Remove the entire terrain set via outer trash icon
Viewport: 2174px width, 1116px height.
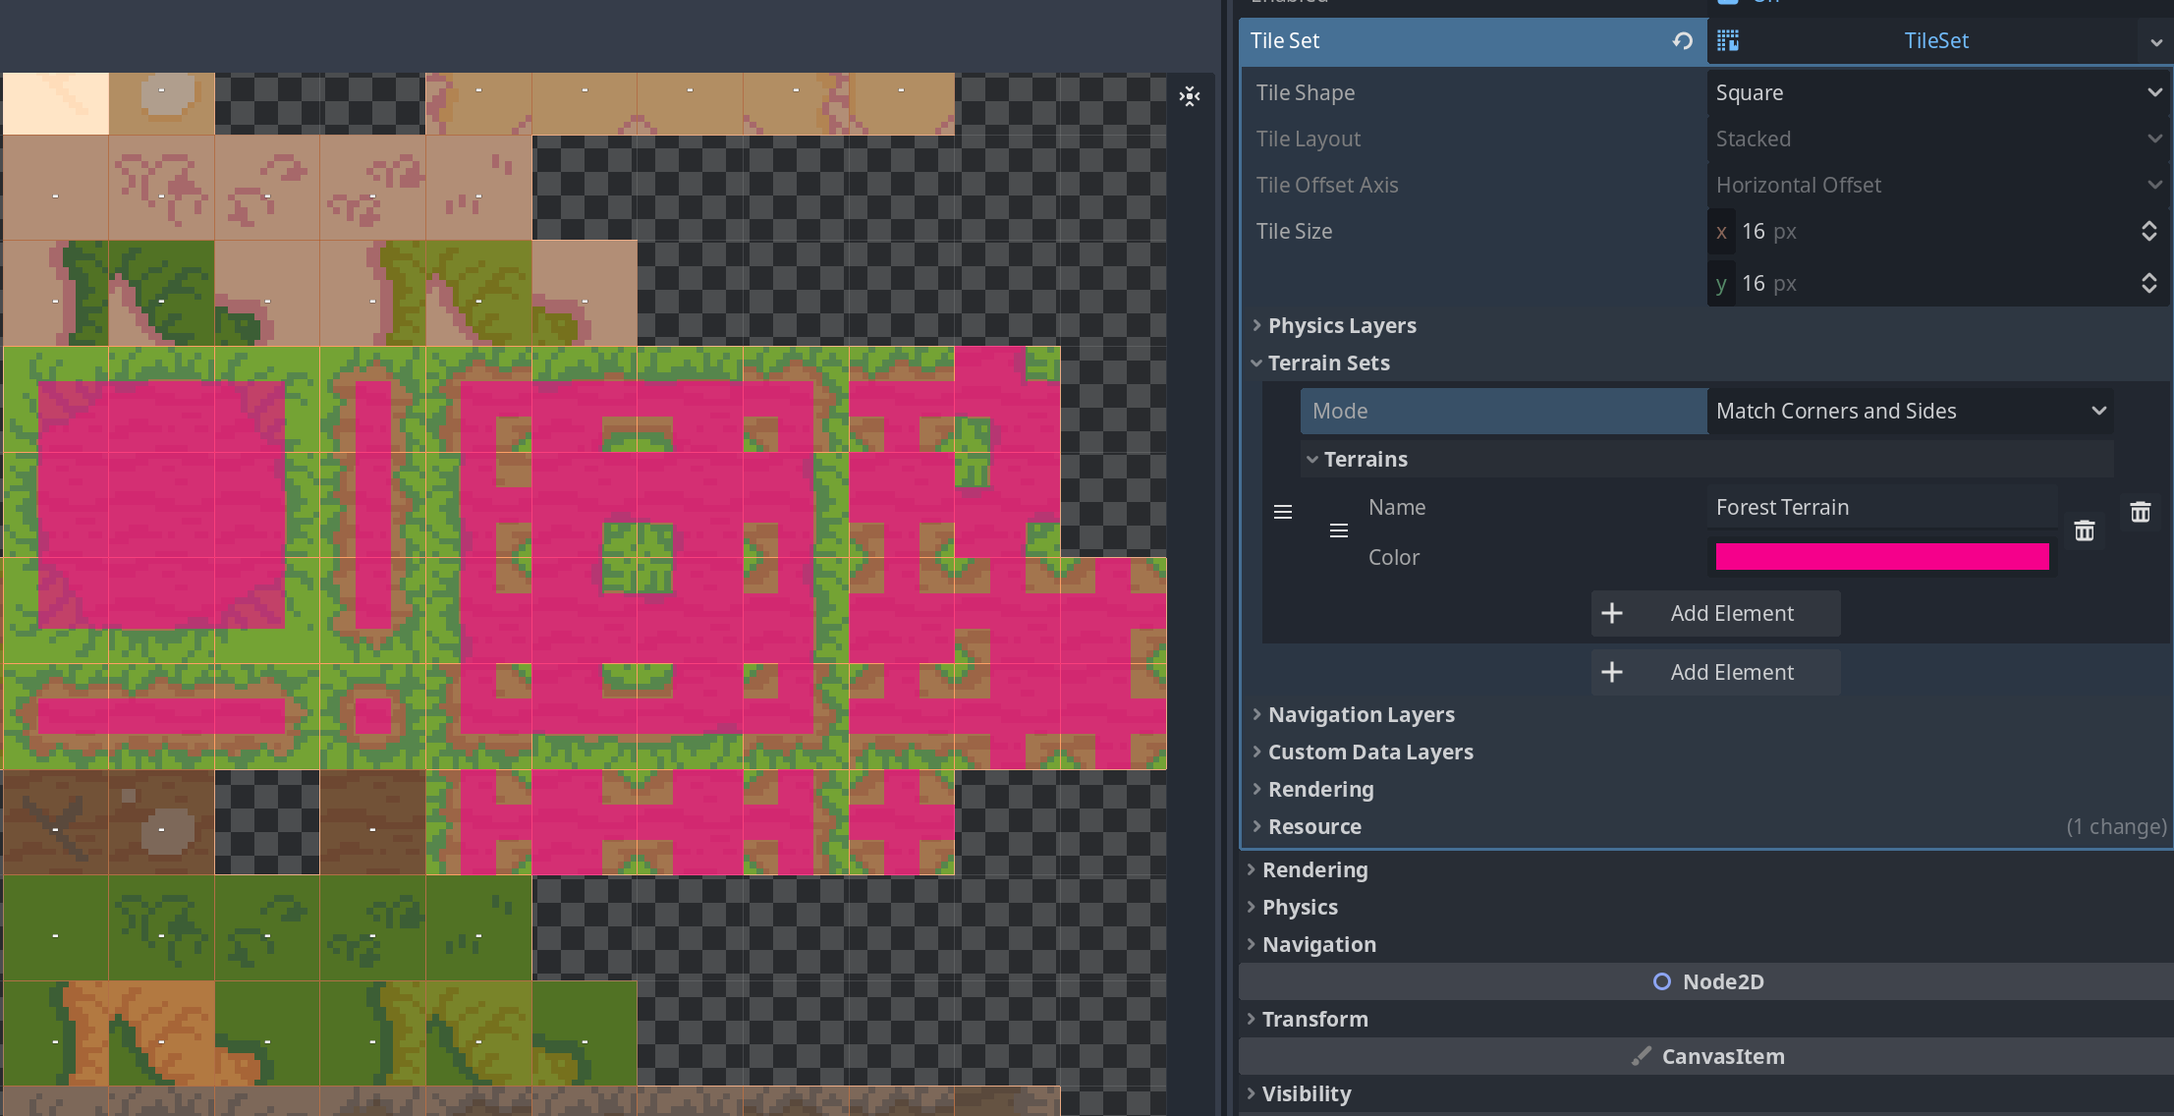[2142, 511]
